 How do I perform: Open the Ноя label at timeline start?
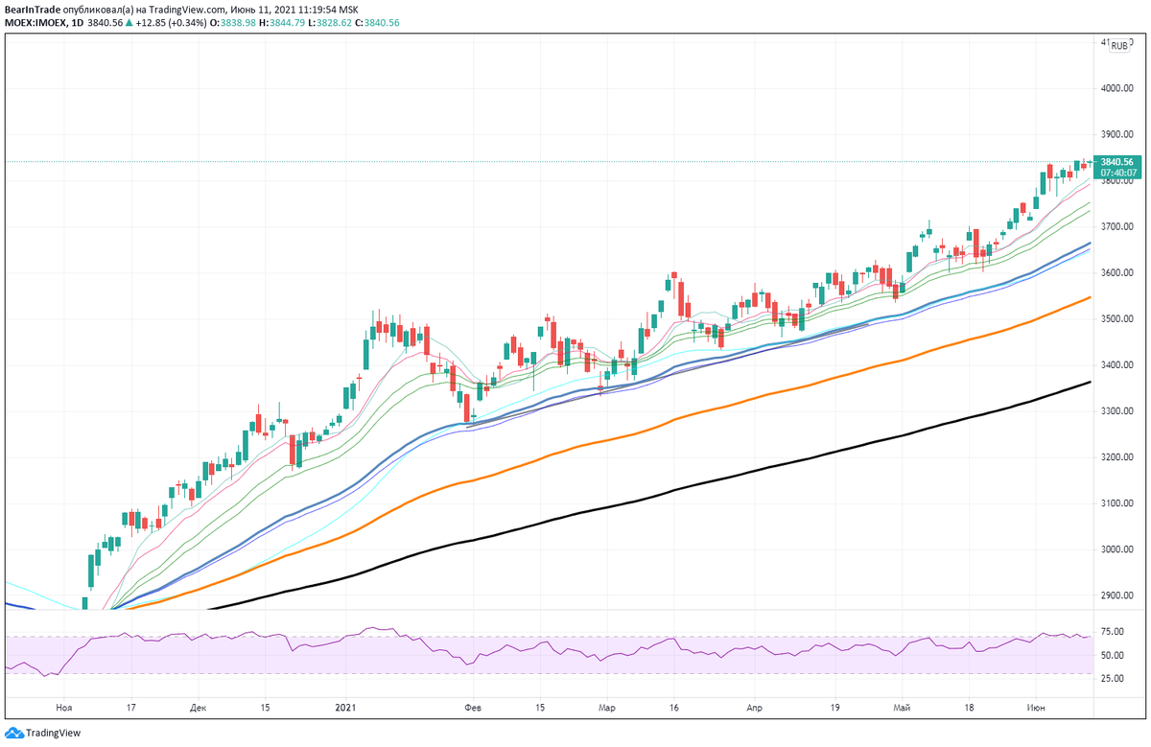63,707
